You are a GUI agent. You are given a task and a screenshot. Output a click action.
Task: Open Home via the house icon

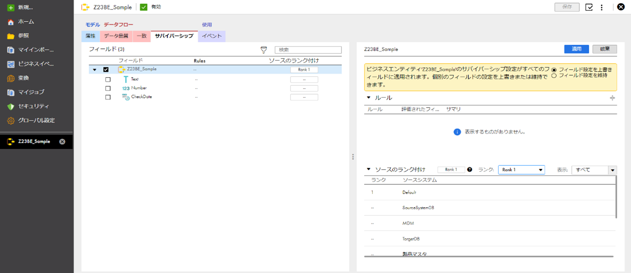click(x=11, y=22)
